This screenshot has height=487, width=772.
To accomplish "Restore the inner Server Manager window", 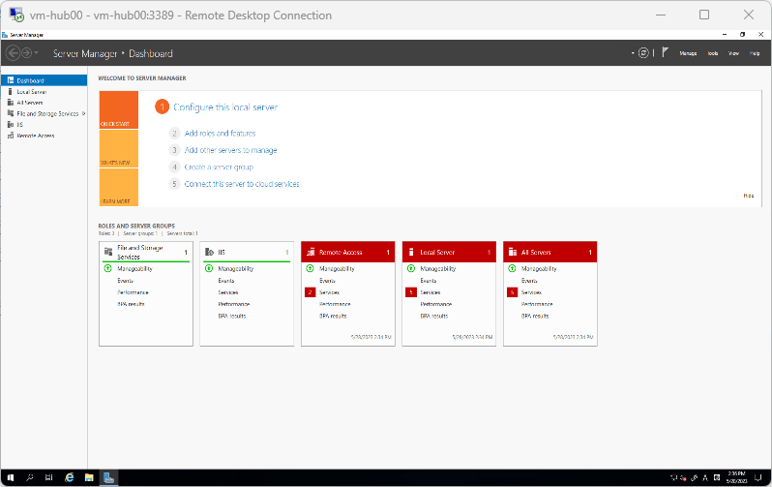I will click(742, 35).
